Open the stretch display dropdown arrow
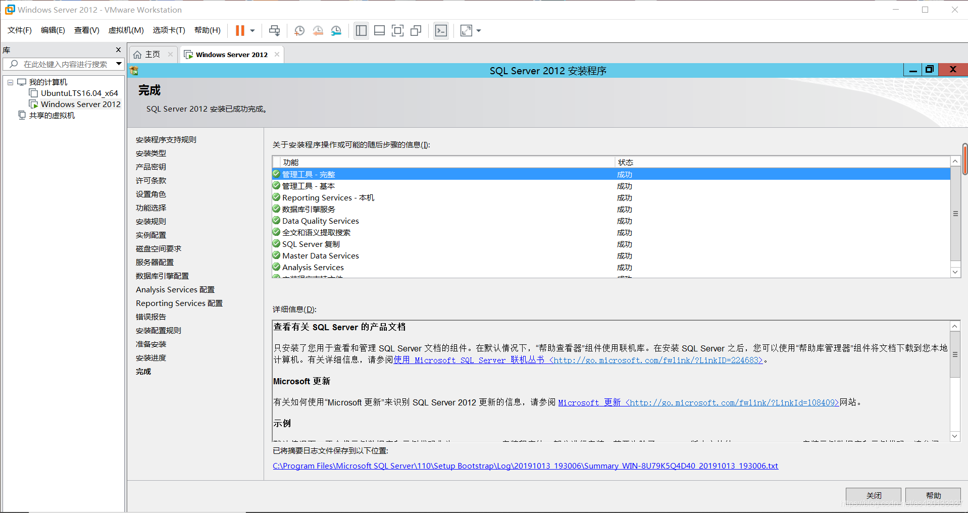The width and height of the screenshot is (968, 513). point(479,31)
